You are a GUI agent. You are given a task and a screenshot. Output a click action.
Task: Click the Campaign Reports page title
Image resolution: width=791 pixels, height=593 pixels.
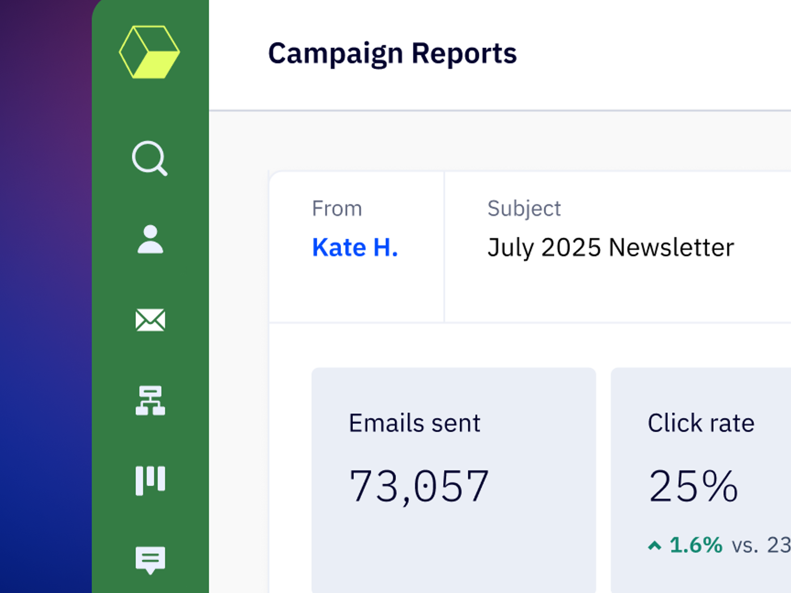pyautogui.click(x=392, y=53)
